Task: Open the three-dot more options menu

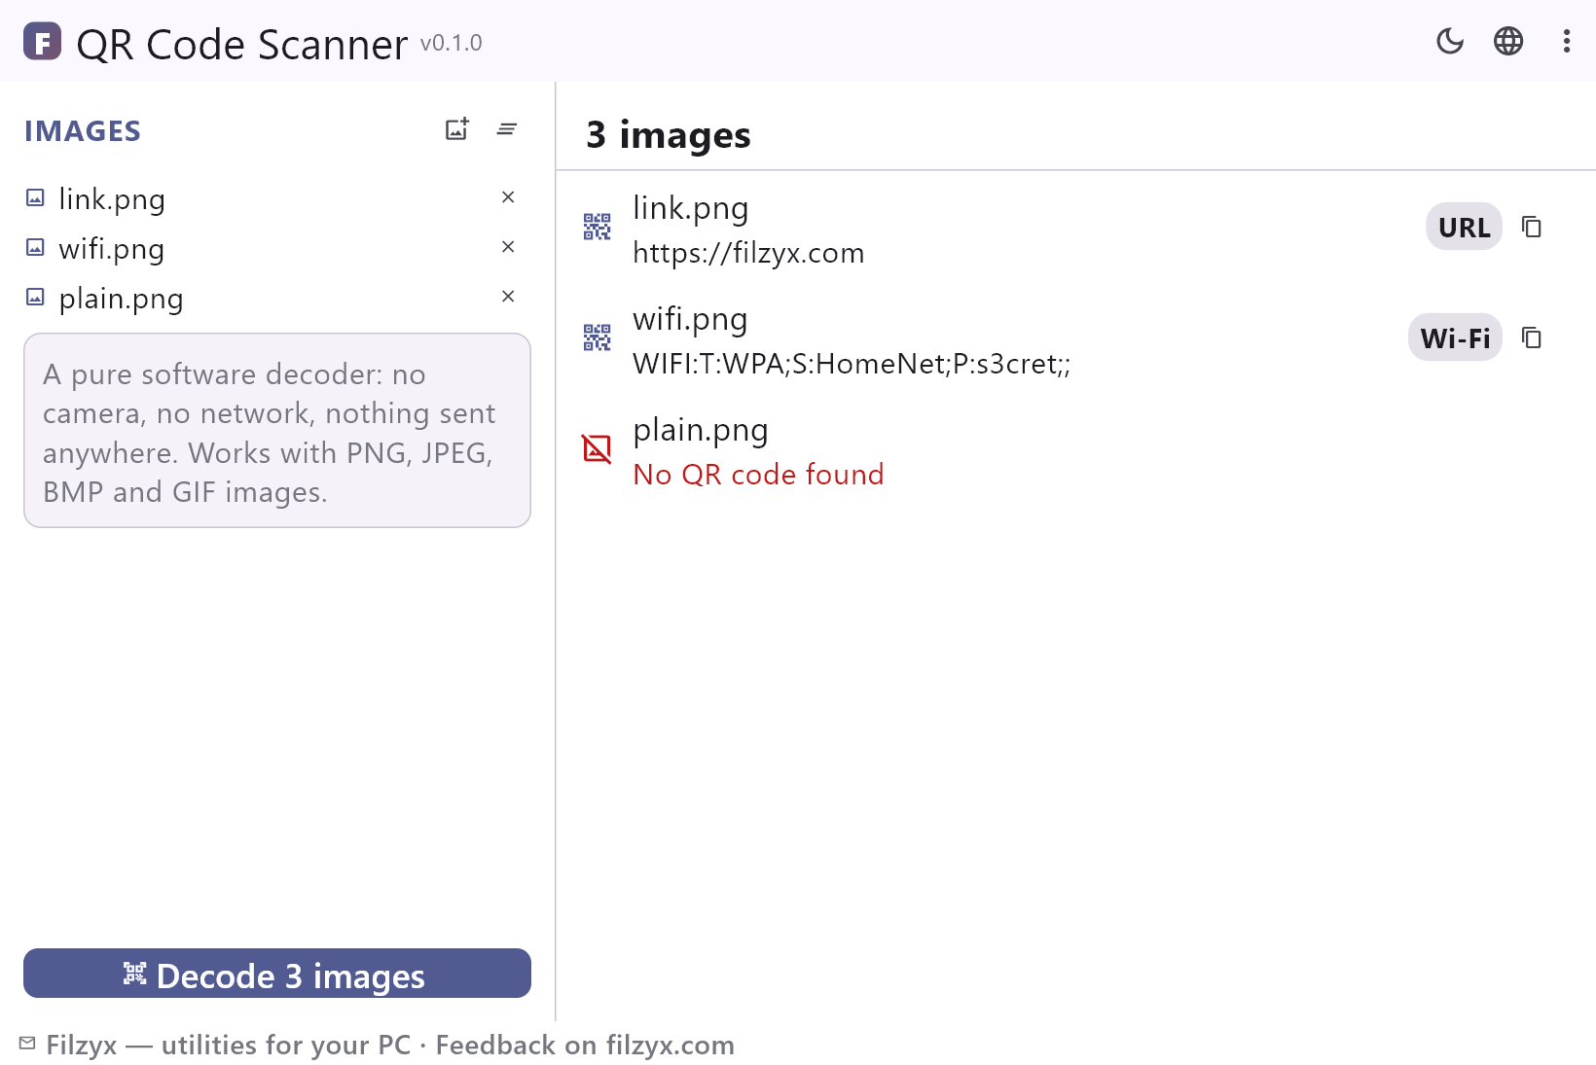Action: (x=1567, y=41)
